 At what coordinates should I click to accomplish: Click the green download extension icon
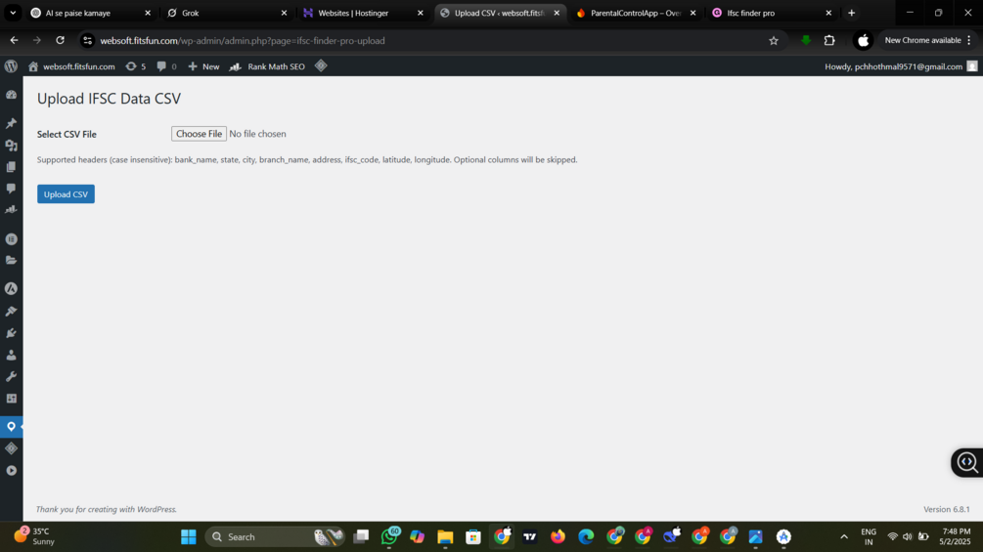[x=806, y=41]
